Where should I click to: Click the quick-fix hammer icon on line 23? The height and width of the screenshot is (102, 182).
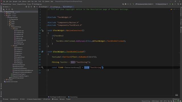pos(42,67)
